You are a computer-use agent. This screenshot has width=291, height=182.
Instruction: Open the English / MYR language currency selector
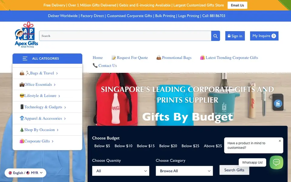25,173
